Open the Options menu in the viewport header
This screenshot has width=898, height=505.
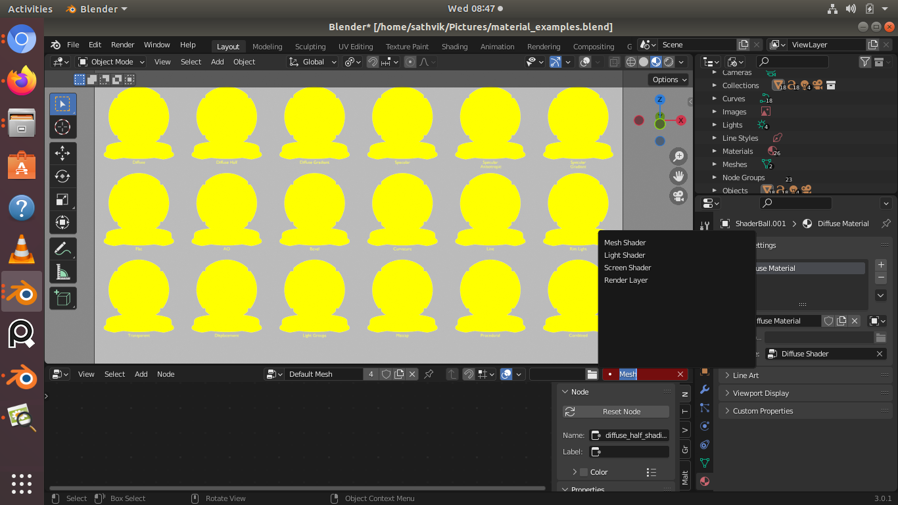(x=668, y=79)
